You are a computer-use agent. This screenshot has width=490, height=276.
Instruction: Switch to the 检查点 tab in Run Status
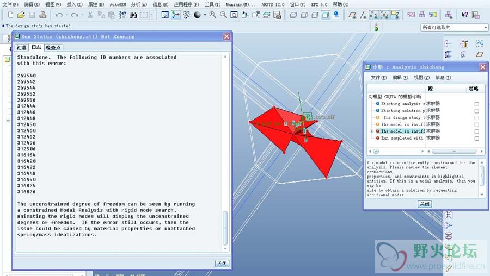[53, 47]
